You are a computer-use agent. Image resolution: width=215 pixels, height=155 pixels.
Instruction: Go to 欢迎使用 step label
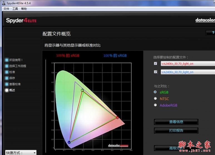tap(16, 60)
